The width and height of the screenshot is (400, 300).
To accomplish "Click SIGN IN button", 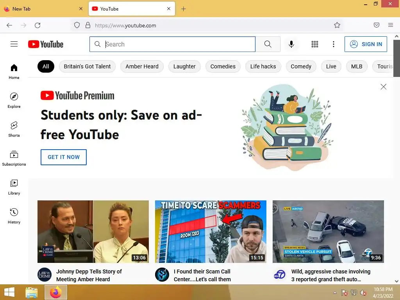I will point(366,44).
